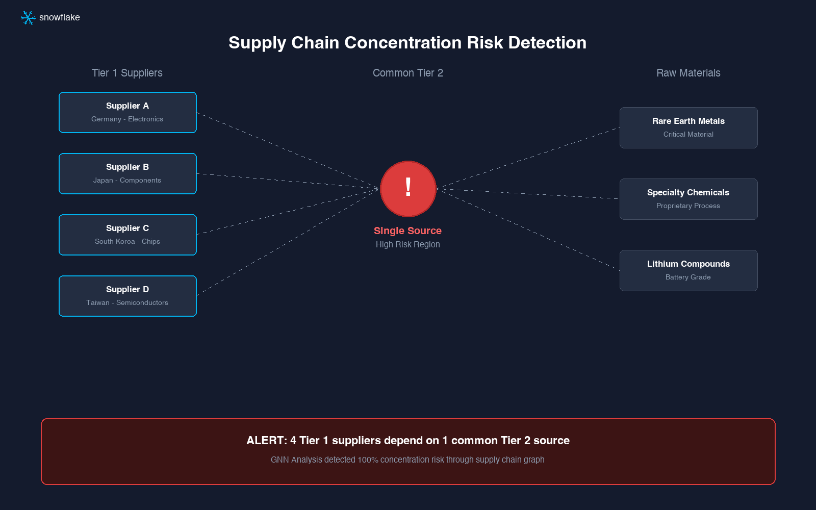Click the Taiwan - Semiconductors subtitle
Screen dimensions: 816x510
127,303
